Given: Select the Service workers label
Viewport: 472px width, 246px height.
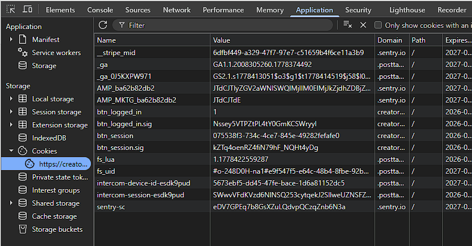Looking at the screenshot, I should pos(56,53).
